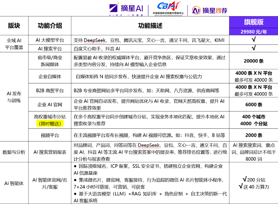Screen dimensions: 278x204
Task: Click the 自媒体矩阵N倍同步发布 description
Action: tap(139, 76)
